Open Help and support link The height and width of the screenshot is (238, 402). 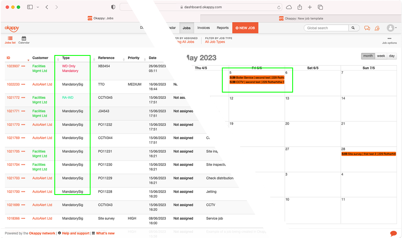(x=76, y=233)
